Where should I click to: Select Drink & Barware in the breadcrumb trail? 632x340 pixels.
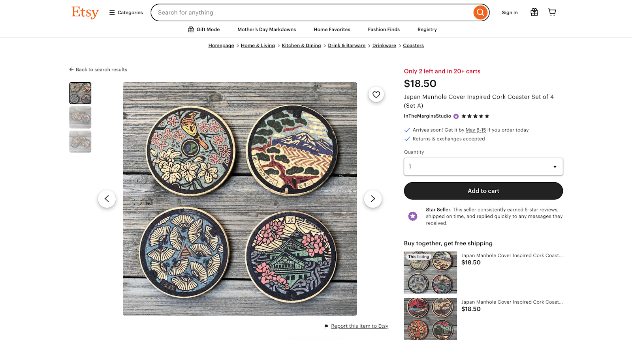(346, 45)
